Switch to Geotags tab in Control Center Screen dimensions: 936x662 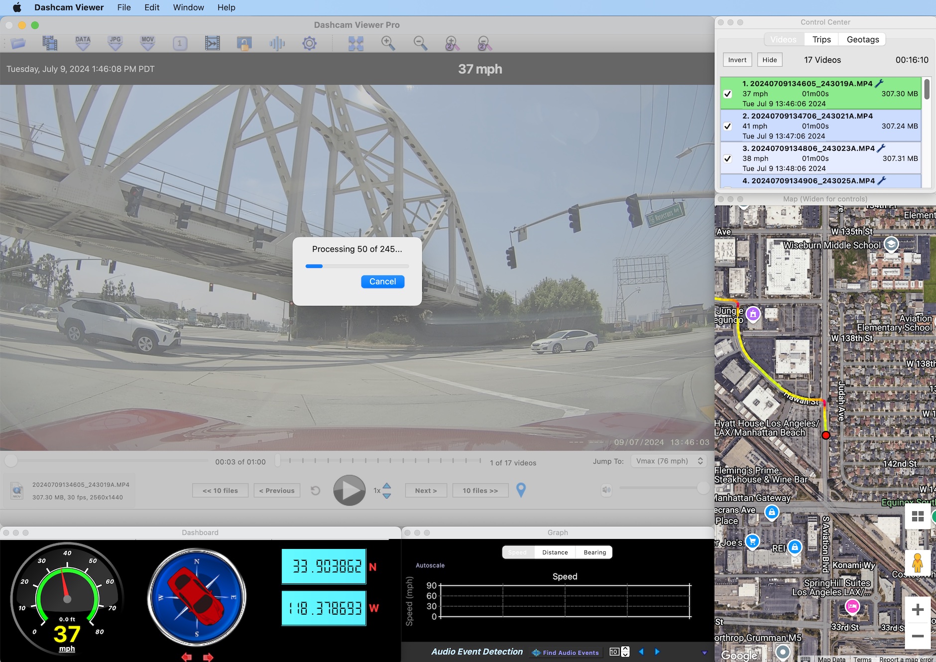(x=863, y=39)
